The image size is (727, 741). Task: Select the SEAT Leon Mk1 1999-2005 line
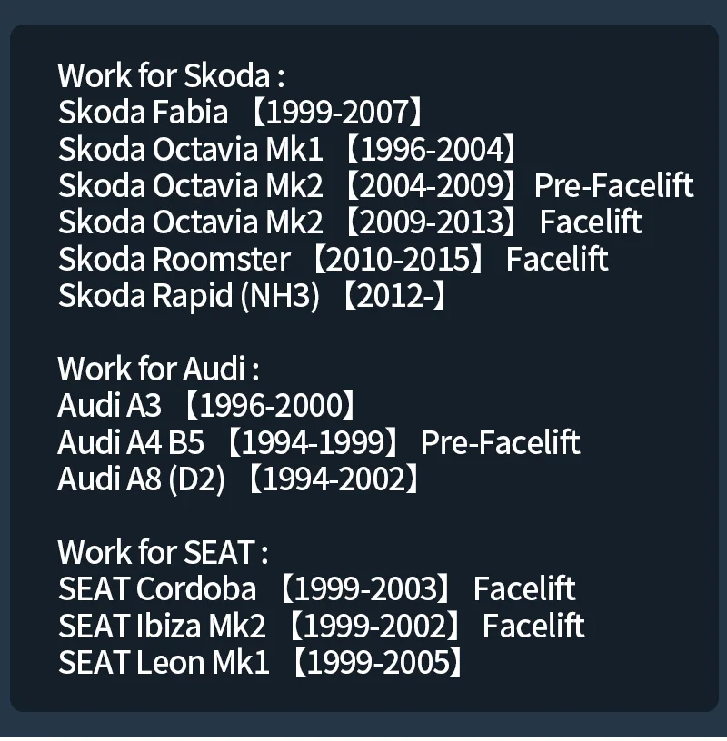(261, 662)
